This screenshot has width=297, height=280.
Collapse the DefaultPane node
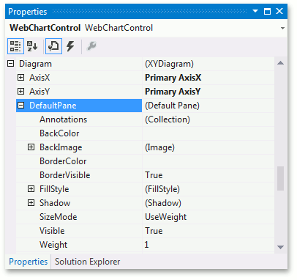(x=21, y=106)
